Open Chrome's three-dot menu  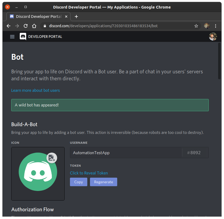coord(215,26)
